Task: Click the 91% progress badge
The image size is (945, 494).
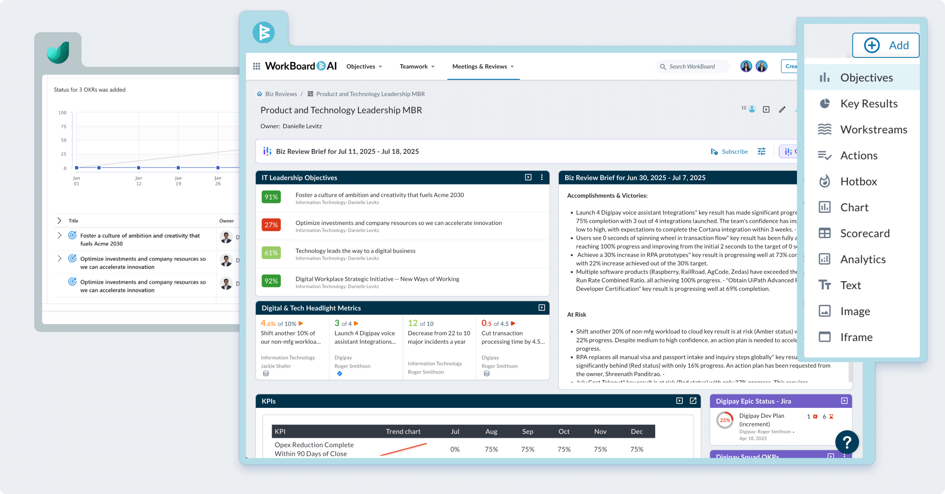Action: point(271,197)
